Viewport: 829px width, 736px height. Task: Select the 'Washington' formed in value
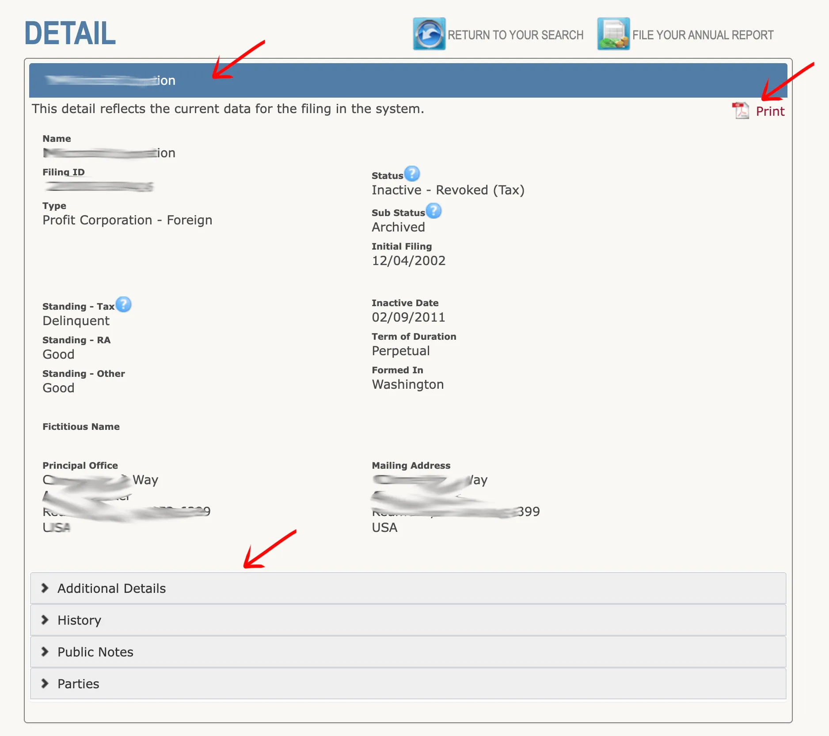[x=408, y=384]
